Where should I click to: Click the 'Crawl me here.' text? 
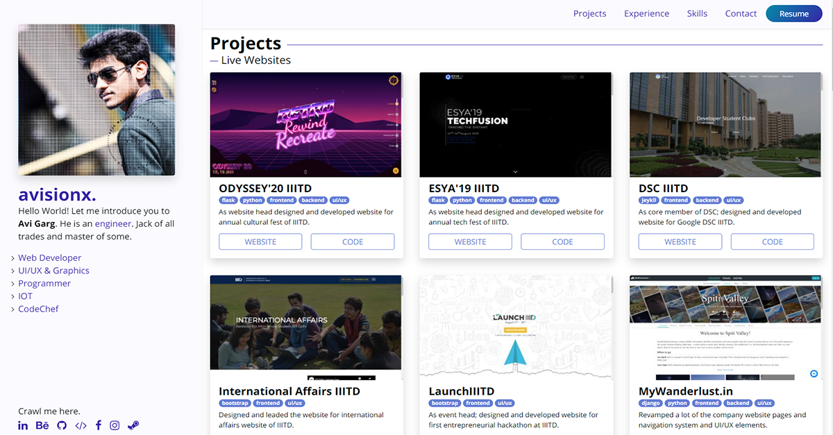pyautogui.click(x=49, y=411)
